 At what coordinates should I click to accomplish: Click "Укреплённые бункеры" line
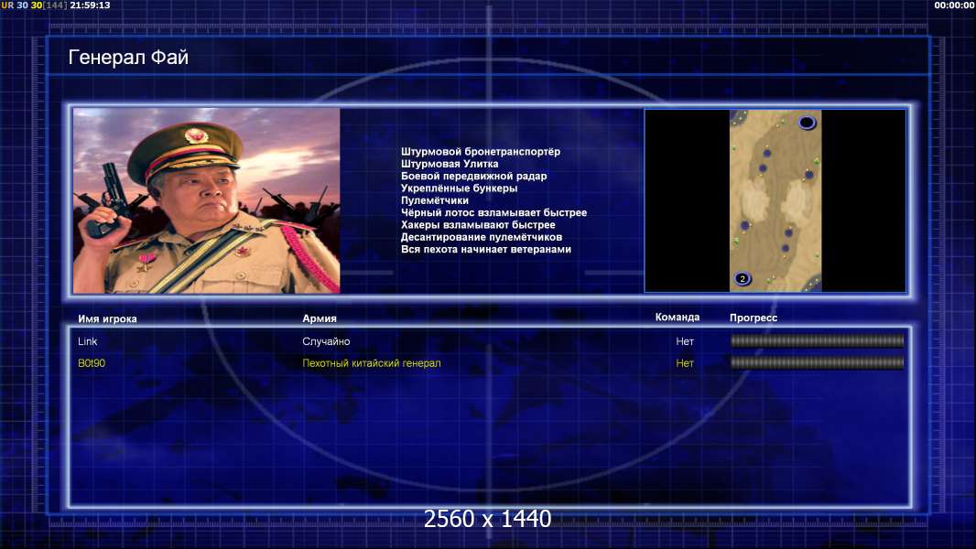[x=459, y=188]
